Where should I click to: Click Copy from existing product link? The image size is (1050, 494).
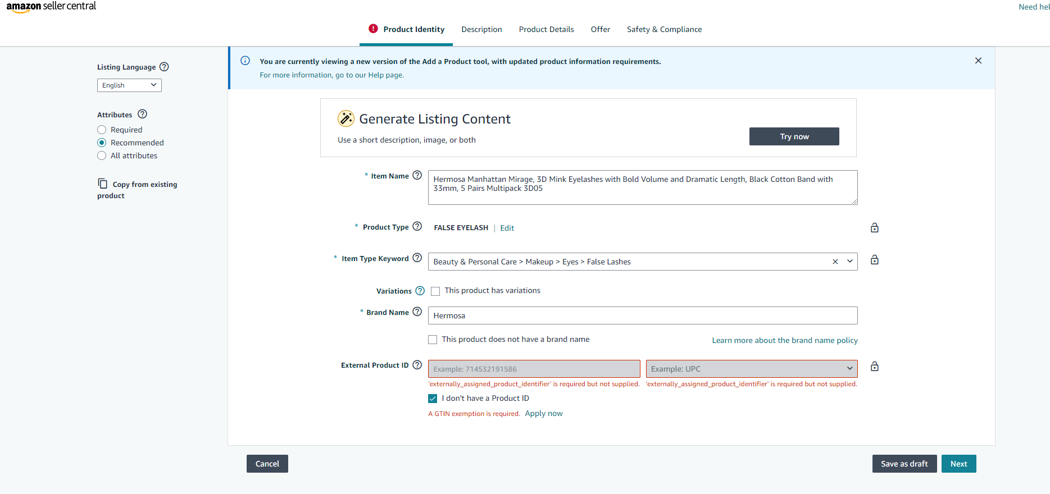(137, 190)
